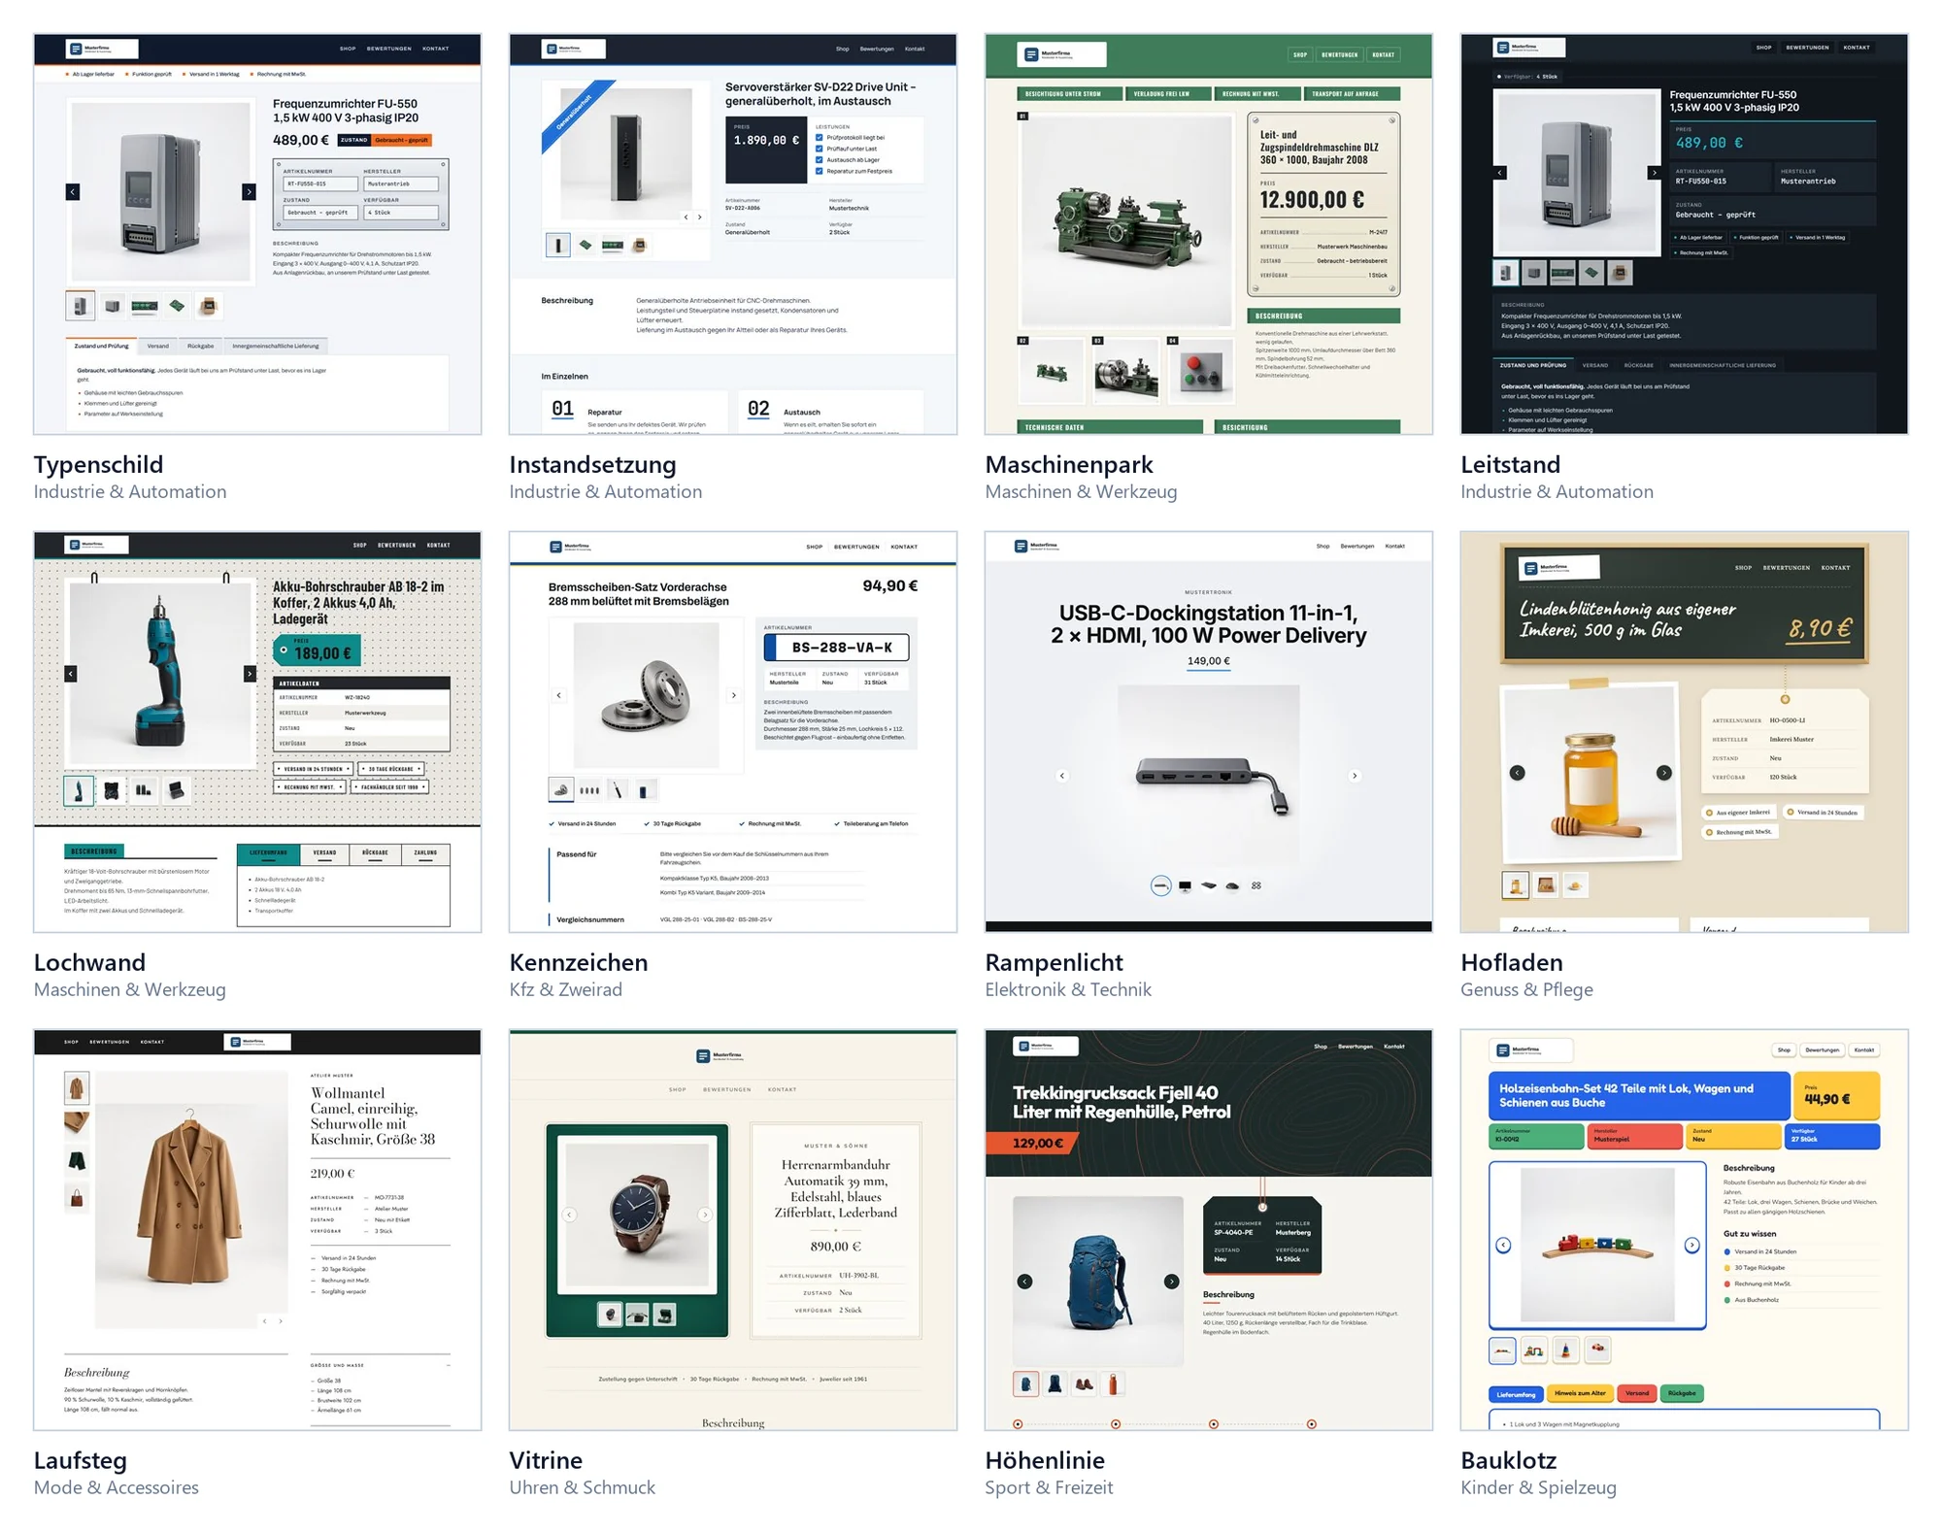Click the Instandsetzung template title
The width and height of the screenshot is (1942, 1533).
(593, 465)
